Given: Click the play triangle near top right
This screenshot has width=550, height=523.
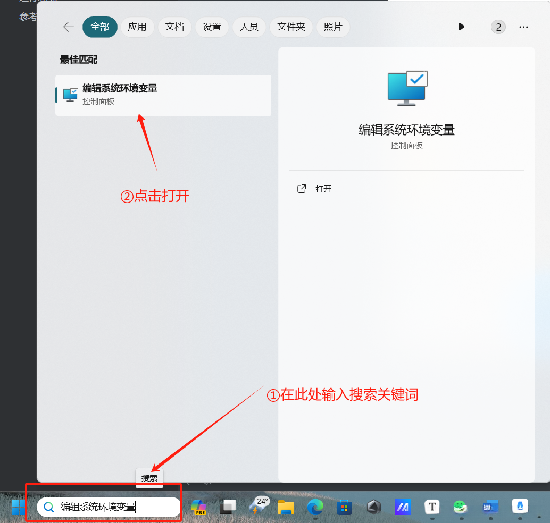Looking at the screenshot, I should 461,27.
